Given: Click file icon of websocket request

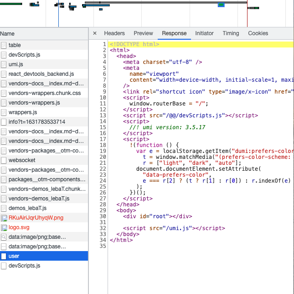Looking at the screenshot, I should click(x=4, y=160).
